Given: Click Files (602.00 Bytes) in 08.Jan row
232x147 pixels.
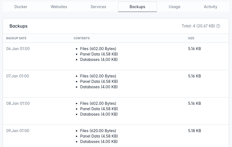Looking at the screenshot, I should pyautogui.click(x=98, y=103).
